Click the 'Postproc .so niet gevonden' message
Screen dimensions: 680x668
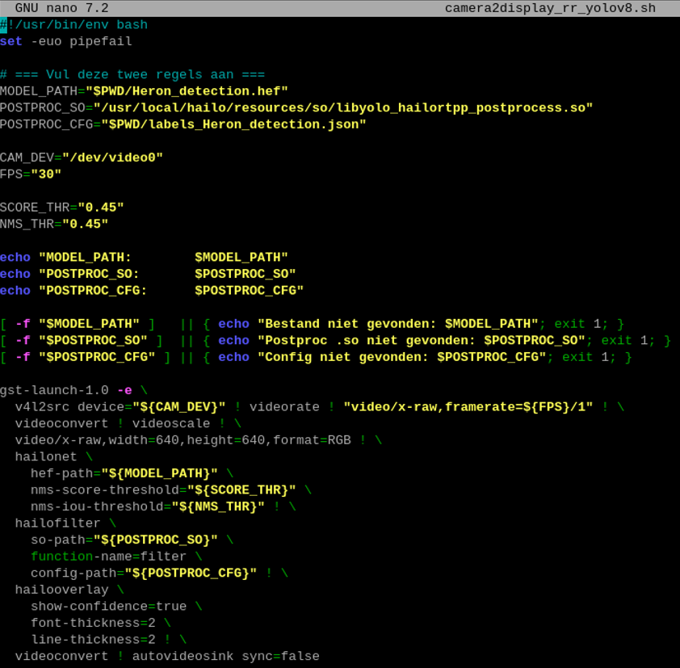tap(421, 340)
